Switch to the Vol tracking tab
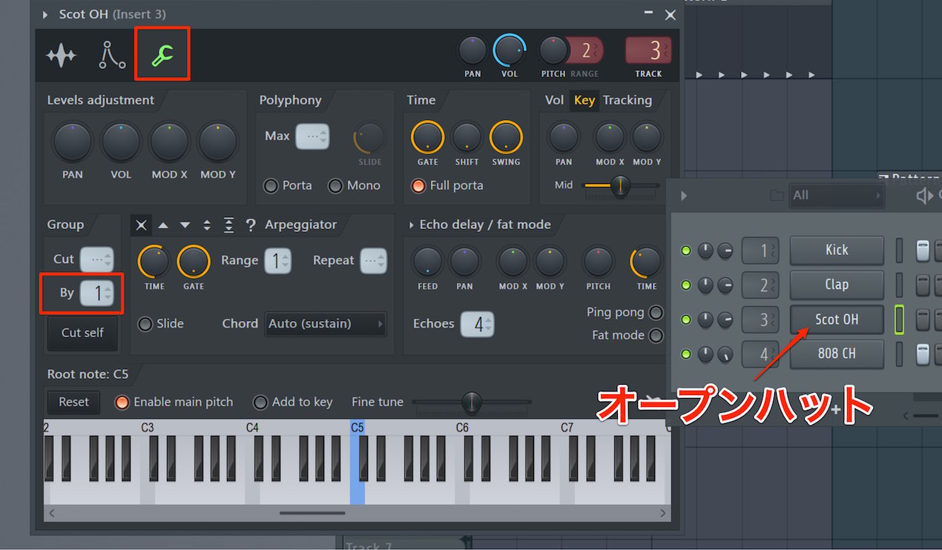This screenshot has width=942, height=550. [x=555, y=100]
